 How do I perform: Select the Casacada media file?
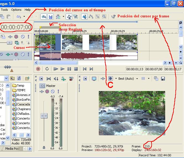click(23, 104)
